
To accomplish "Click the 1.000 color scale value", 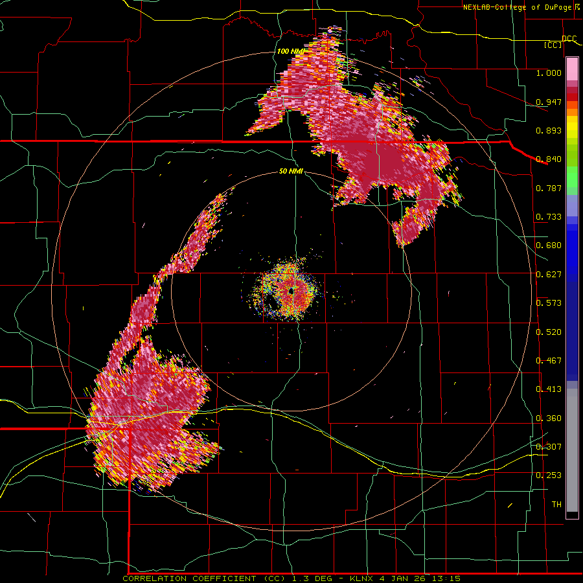I will (549, 73).
